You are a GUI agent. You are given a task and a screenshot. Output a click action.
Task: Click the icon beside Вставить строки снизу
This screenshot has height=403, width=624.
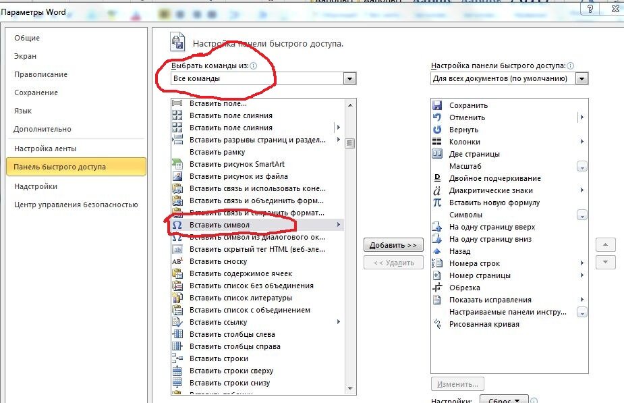[x=177, y=383]
